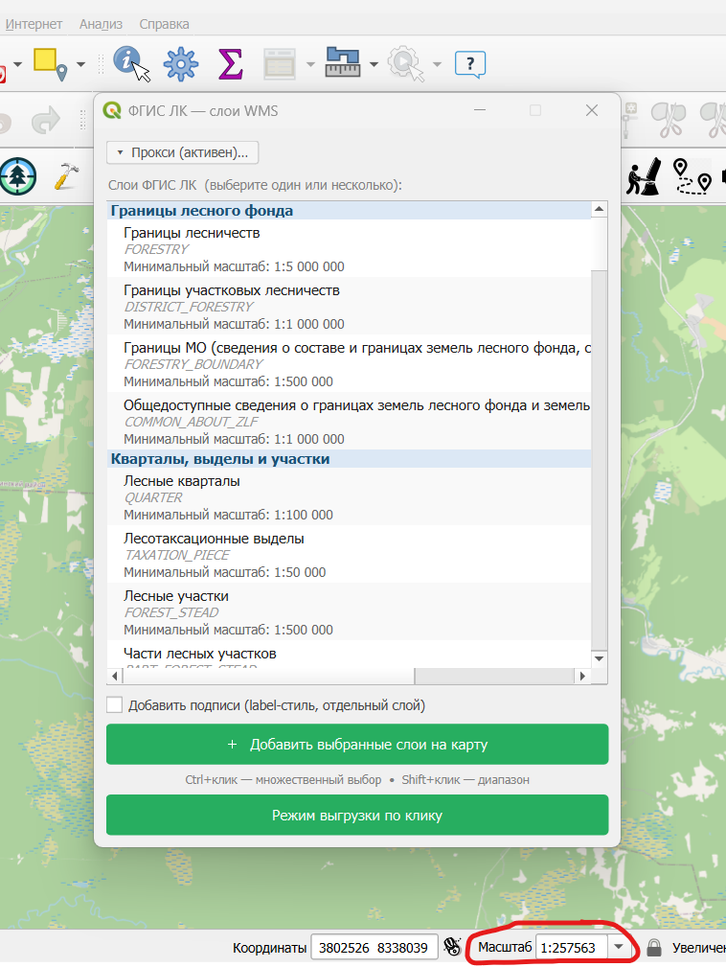Viewport: 726px width, 967px height.
Task: Click the forest tree target plugin icon
Action: [x=18, y=176]
